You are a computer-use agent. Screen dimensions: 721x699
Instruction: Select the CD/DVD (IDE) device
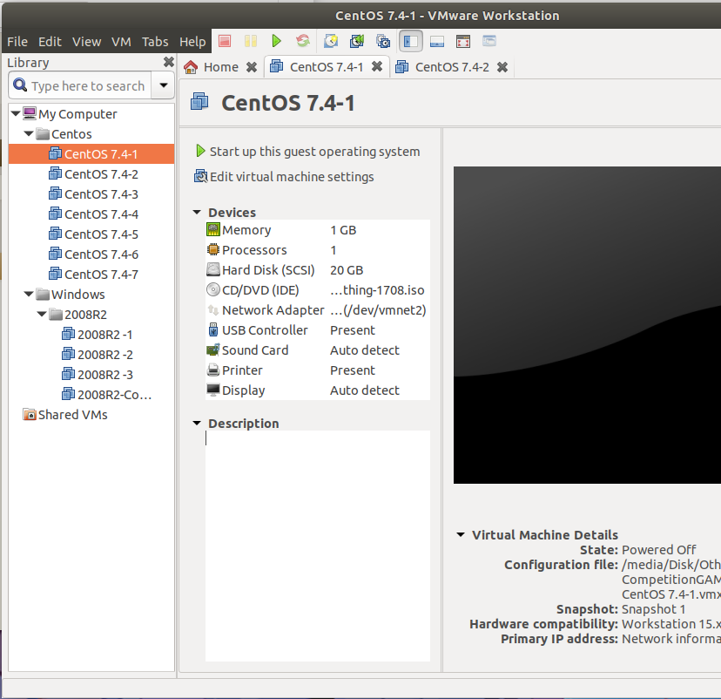(x=318, y=290)
